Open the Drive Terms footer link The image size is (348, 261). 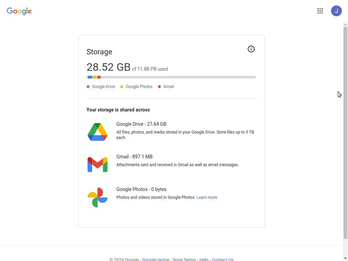(x=184, y=259)
